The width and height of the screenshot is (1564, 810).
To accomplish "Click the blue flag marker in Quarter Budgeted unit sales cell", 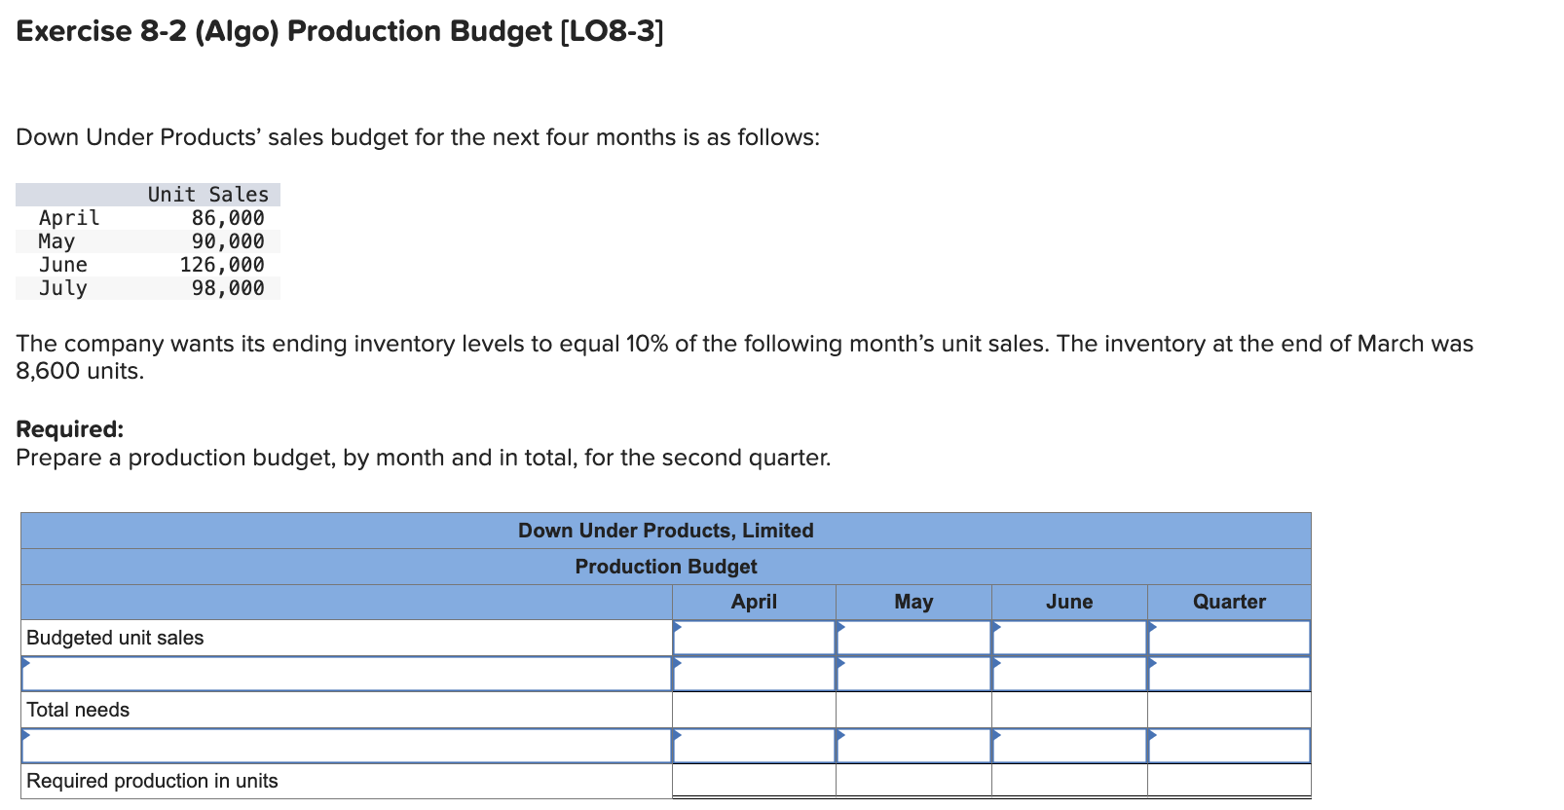I will [1153, 628].
